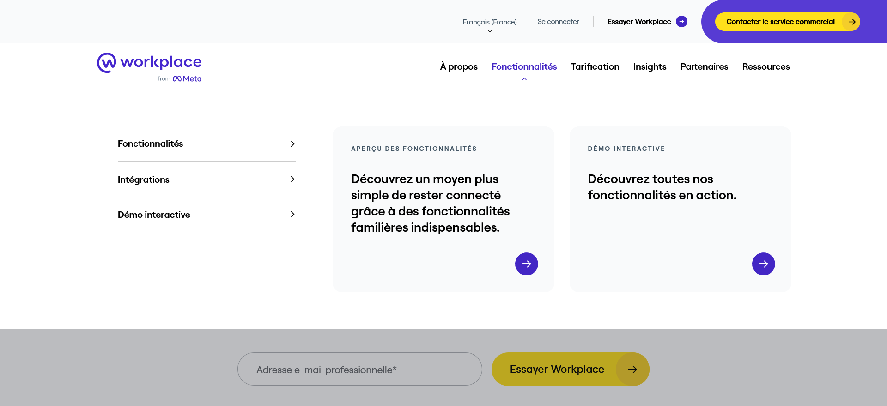Expand the Fonctionnalités side item chevron
This screenshot has height=406, width=887.
(x=292, y=144)
